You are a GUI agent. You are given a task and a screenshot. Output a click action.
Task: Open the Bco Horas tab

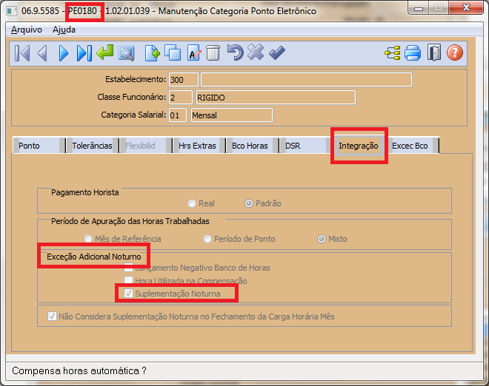pos(252,146)
